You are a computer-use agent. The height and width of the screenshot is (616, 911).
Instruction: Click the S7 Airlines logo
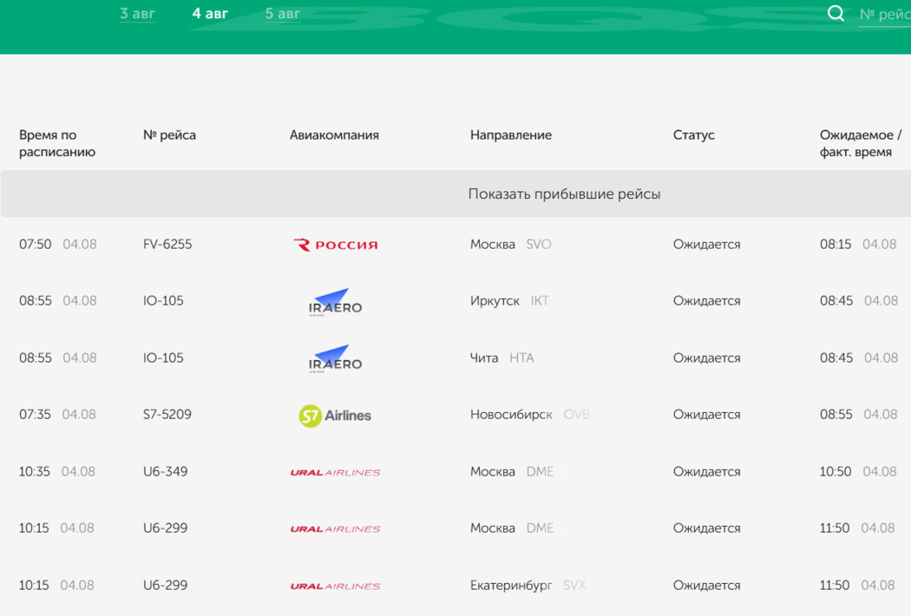tap(335, 416)
